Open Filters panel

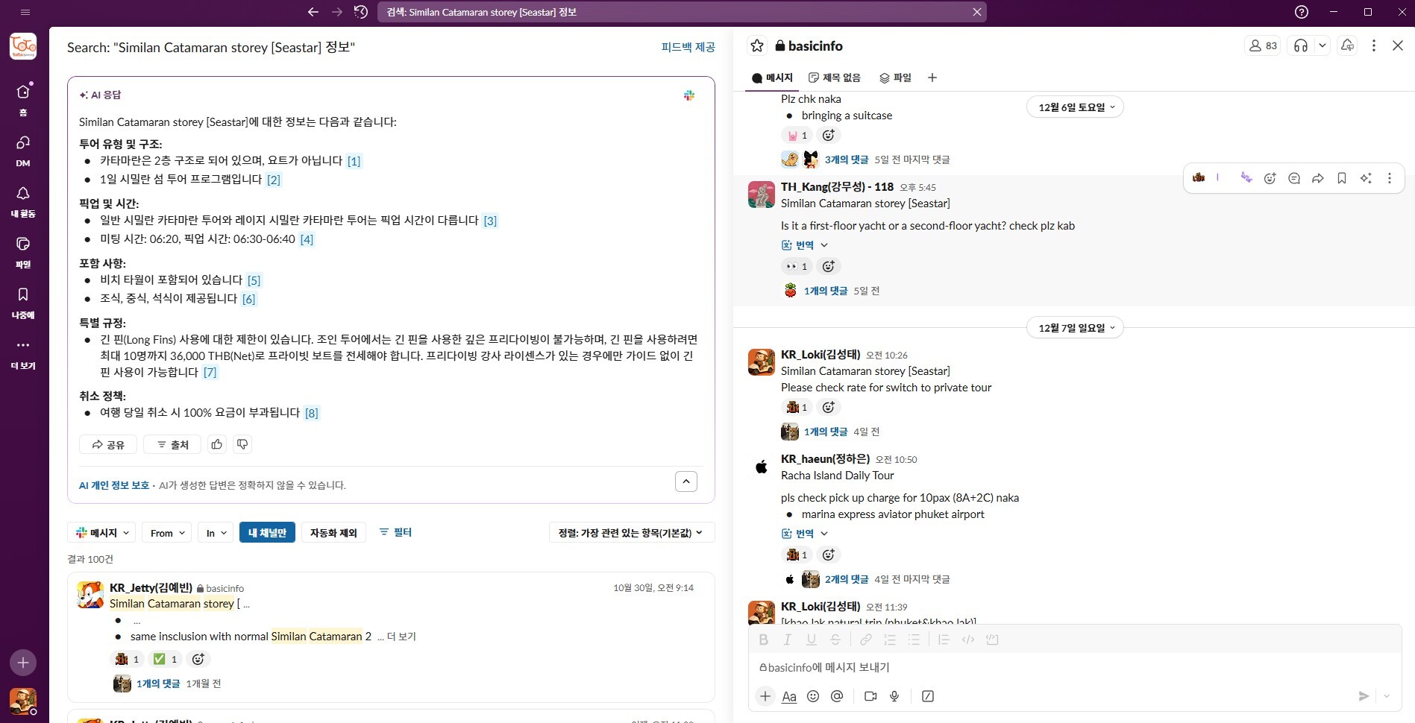[395, 532]
